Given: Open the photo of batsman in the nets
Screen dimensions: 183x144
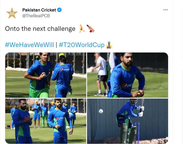Looking at the screenshot, I should click(128, 121).
